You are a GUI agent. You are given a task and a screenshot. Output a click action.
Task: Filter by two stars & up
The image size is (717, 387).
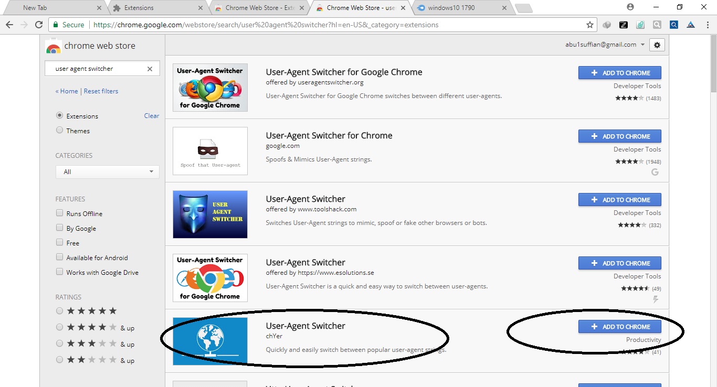[59, 360]
